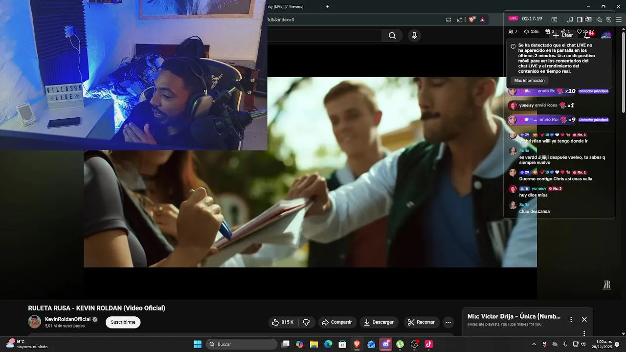
Task: Open Microsoft Edge from the taskbar
Action: [329, 344]
